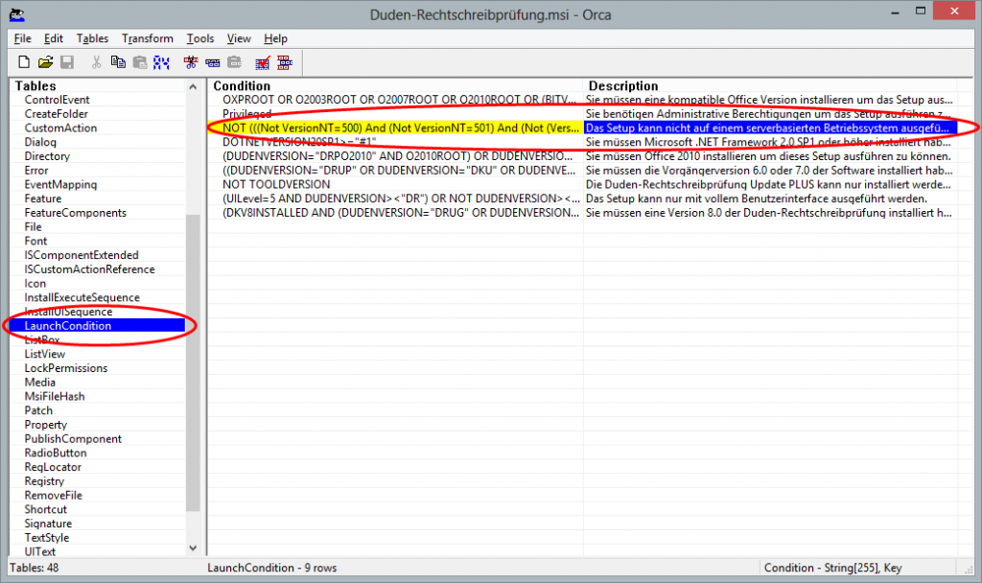Click the Validate icon with red checkmark
Screen dimensions: 982x583
point(262,62)
